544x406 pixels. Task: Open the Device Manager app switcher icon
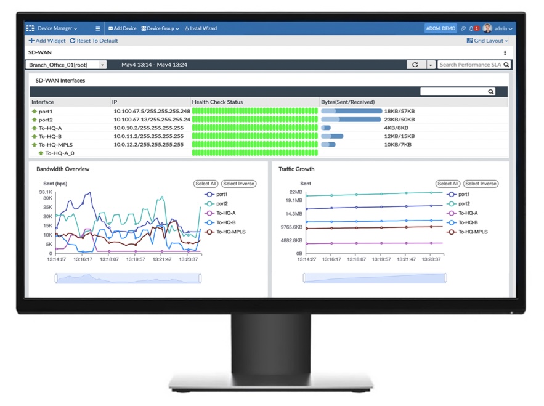30,28
